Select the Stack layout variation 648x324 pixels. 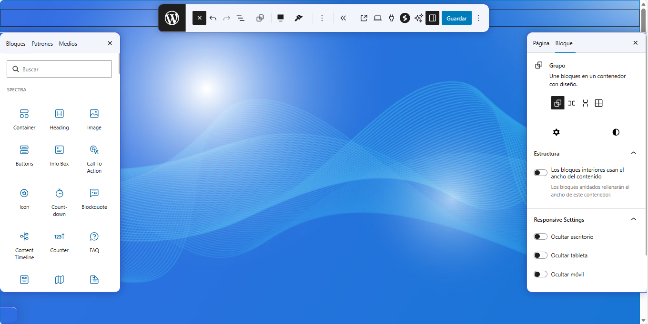tap(585, 103)
